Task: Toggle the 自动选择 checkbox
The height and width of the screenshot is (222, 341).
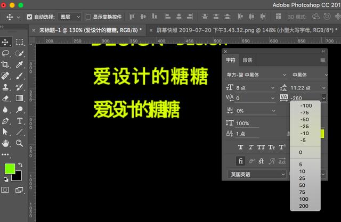Action: click(29, 17)
